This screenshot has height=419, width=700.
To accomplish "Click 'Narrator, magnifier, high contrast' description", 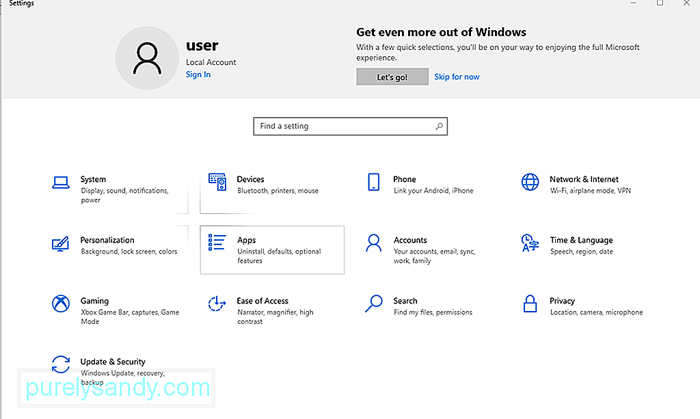I will point(275,317).
